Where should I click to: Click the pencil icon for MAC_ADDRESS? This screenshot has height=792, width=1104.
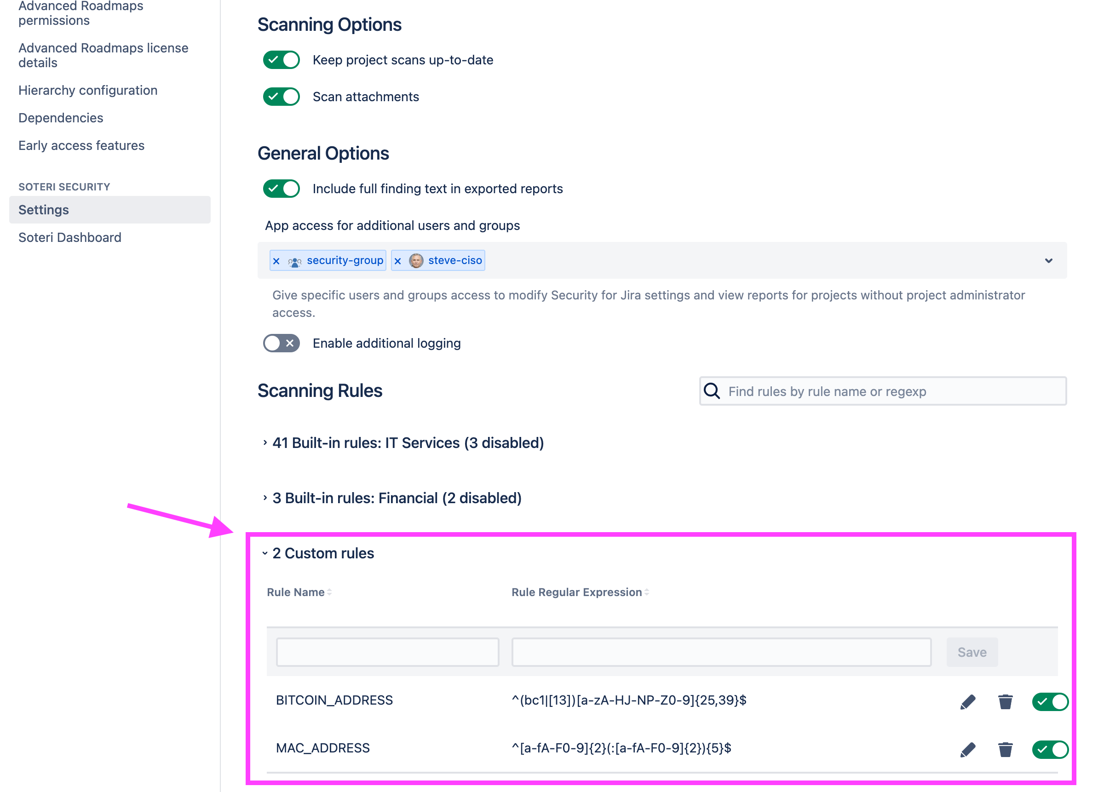pos(967,749)
